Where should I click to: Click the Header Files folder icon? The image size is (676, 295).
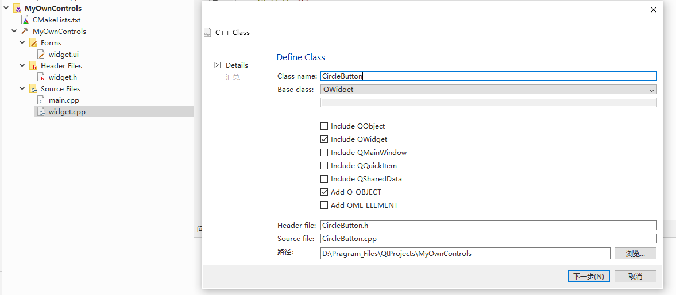click(33, 66)
